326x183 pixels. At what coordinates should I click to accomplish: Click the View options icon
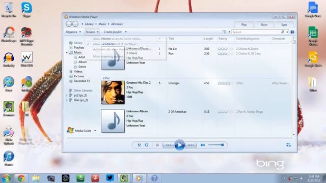[x=224, y=32]
